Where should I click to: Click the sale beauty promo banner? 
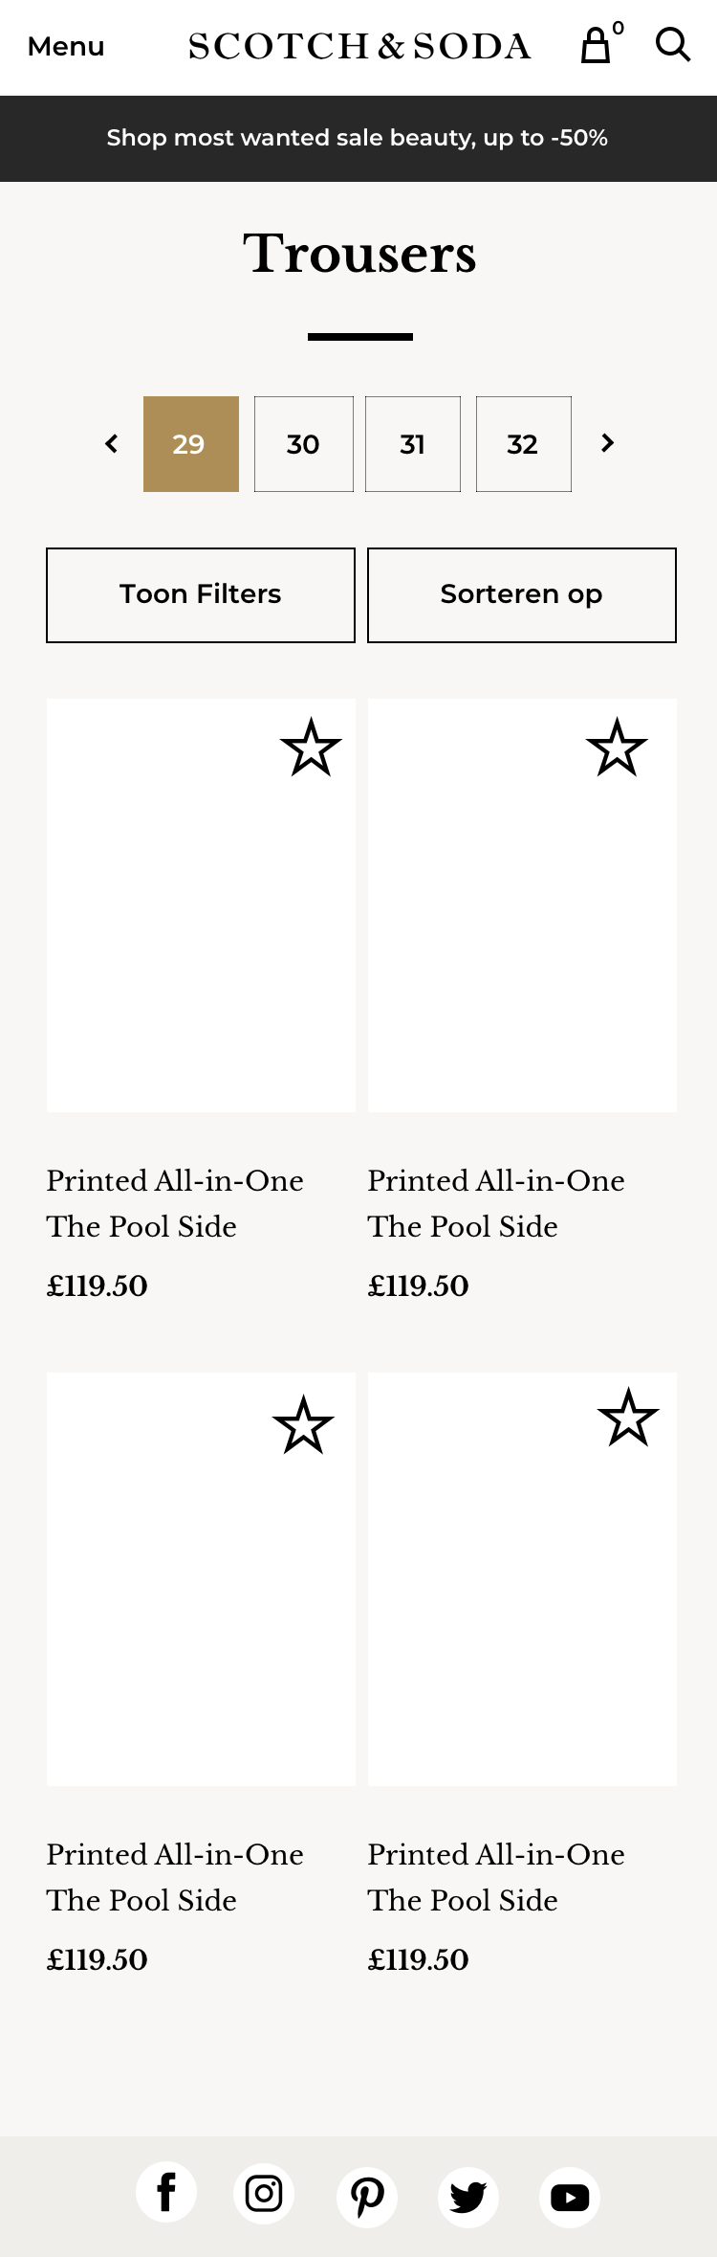(358, 138)
